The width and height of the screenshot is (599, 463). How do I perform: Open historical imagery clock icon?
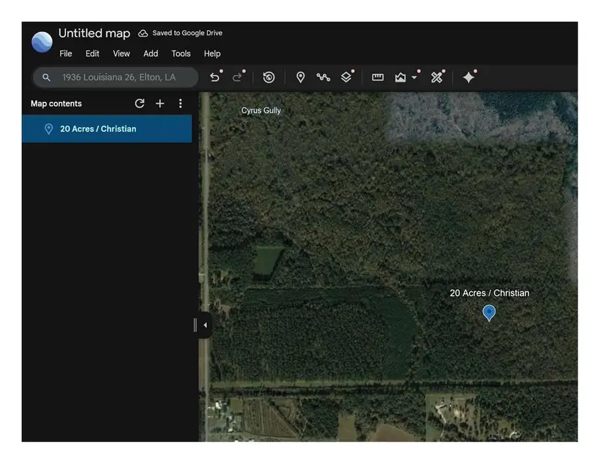tap(269, 77)
